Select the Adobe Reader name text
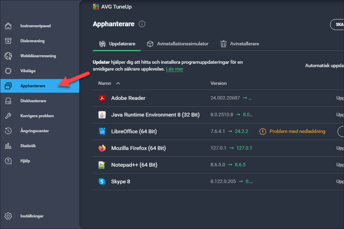The image size is (344, 229). click(x=128, y=98)
